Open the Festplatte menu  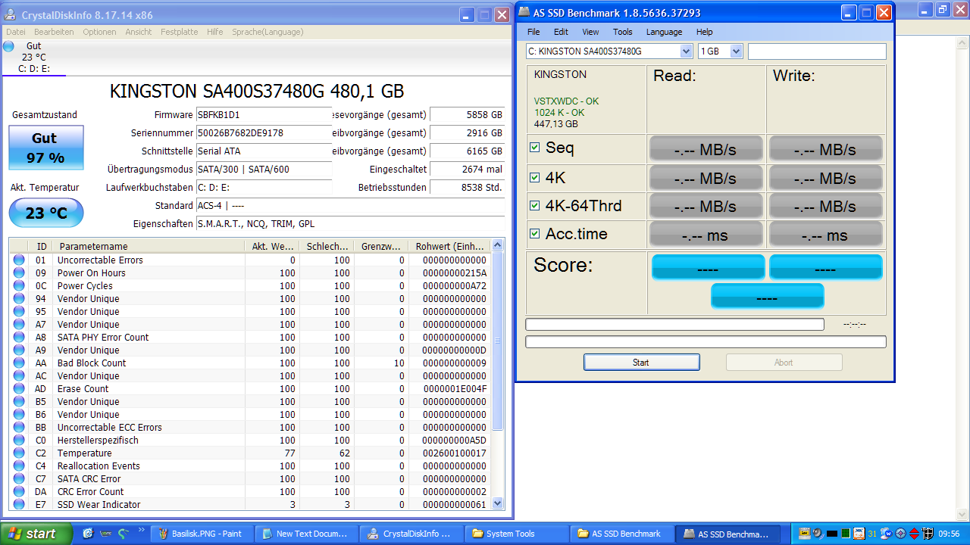tap(179, 32)
